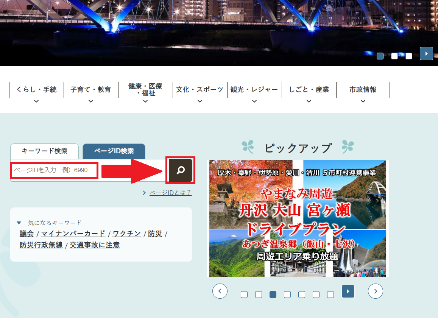The width and height of the screenshot is (438, 318).
Task: Click the magnifying glass search button
Action: point(181,170)
